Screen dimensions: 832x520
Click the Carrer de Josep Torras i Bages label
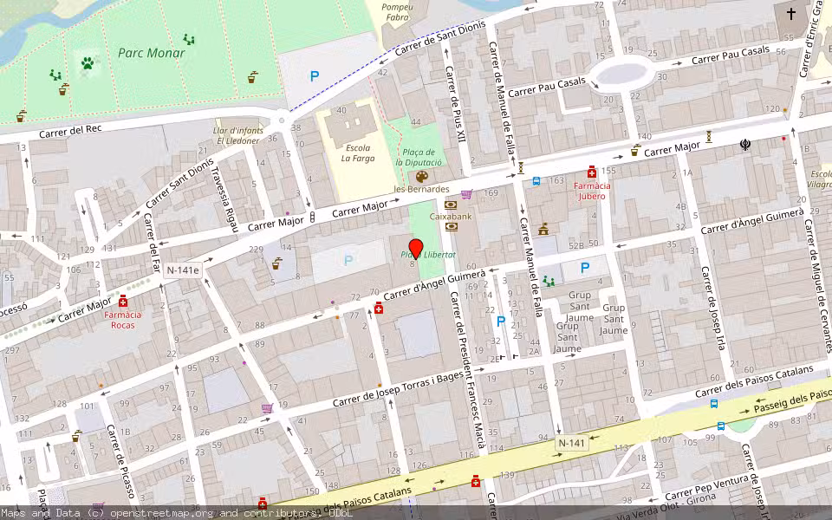[398, 388]
